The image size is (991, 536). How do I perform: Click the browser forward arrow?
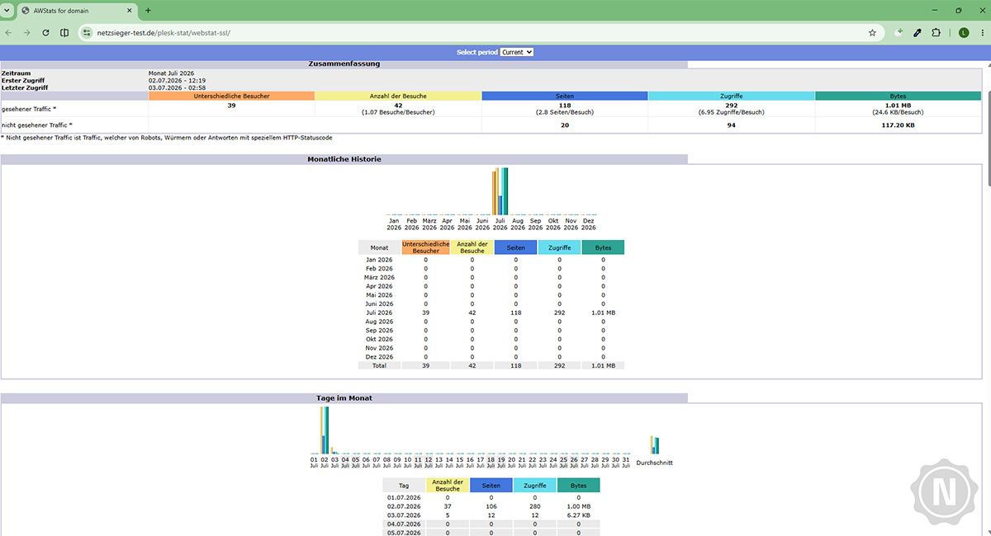[26, 33]
